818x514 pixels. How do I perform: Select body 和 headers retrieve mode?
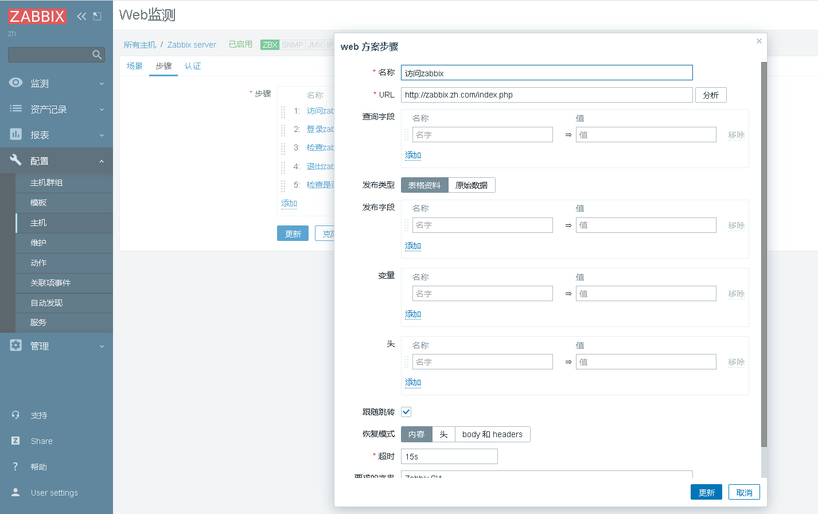pos(492,434)
